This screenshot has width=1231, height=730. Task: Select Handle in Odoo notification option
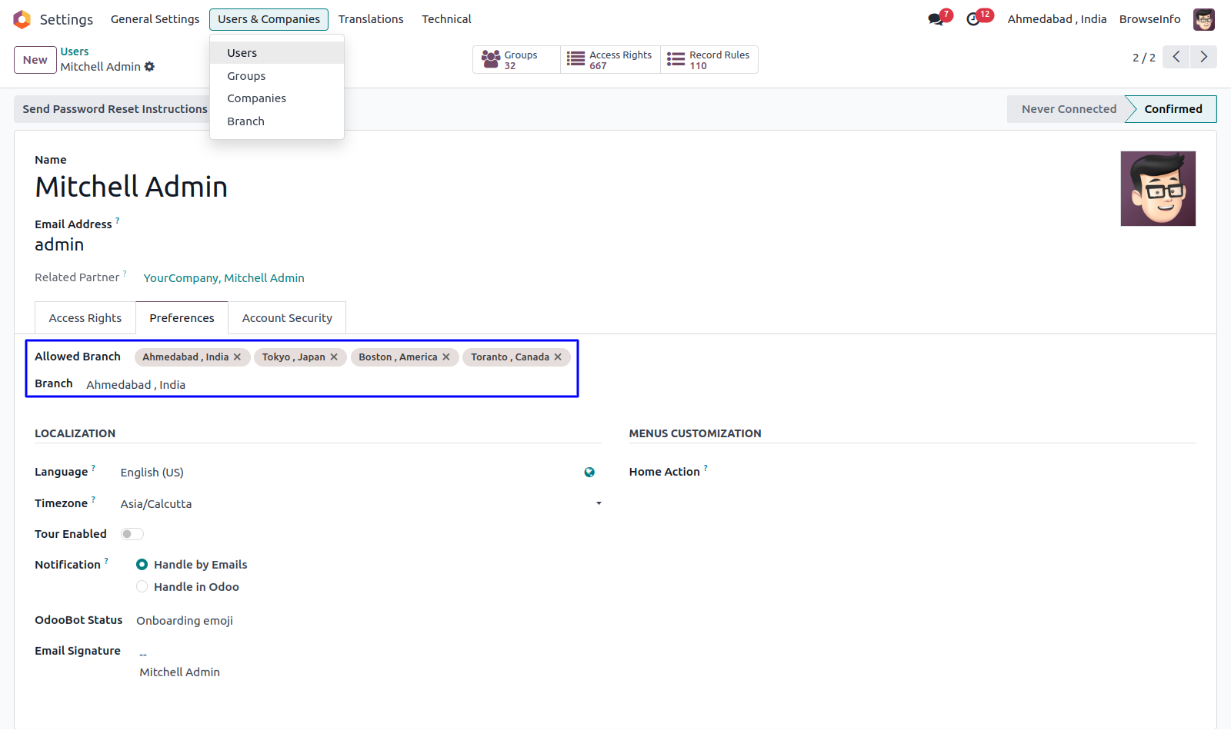(142, 587)
